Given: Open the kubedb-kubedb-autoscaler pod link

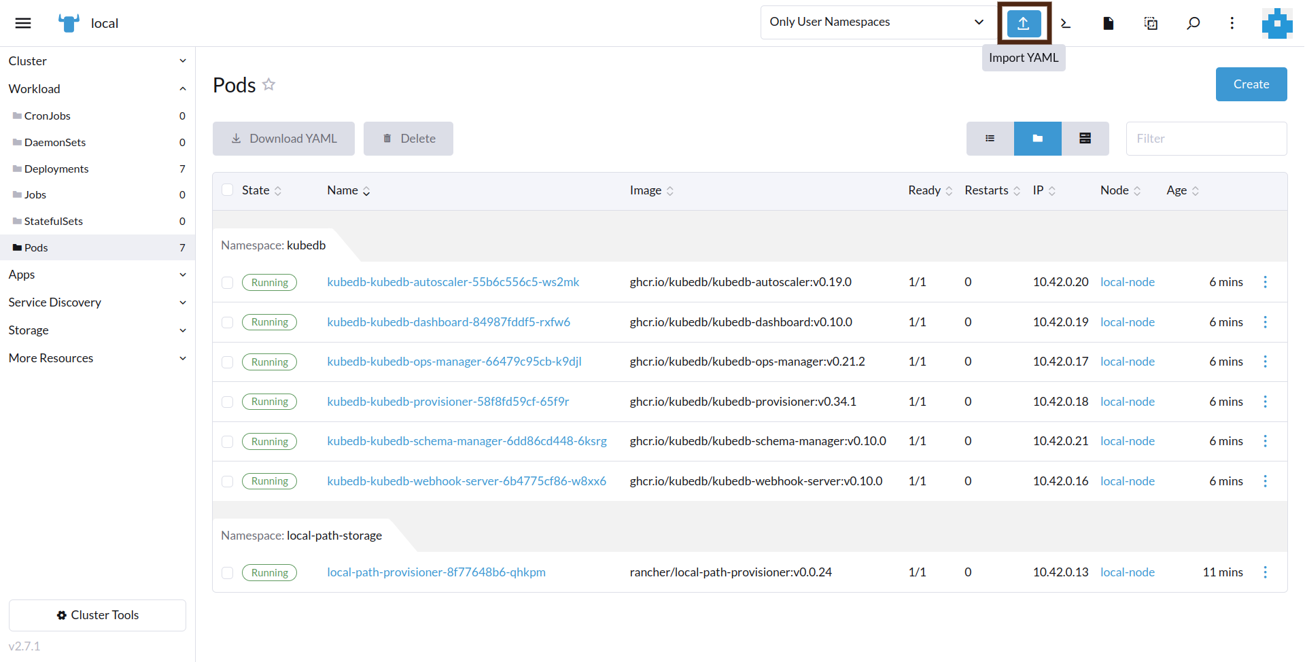Looking at the screenshot, I should coord(453,281).
